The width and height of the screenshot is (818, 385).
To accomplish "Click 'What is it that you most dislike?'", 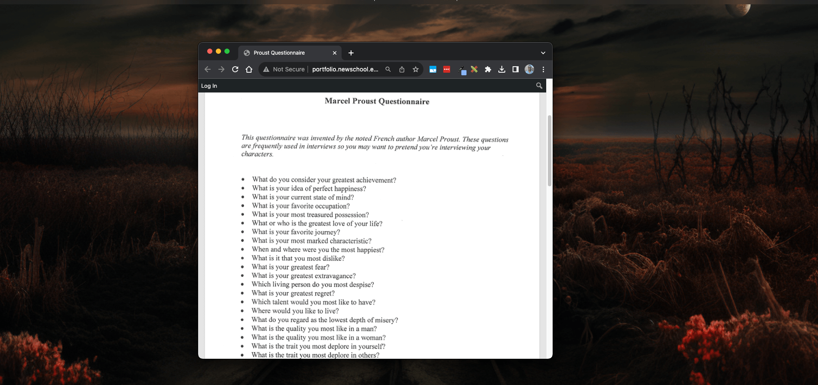I will 298,258.
